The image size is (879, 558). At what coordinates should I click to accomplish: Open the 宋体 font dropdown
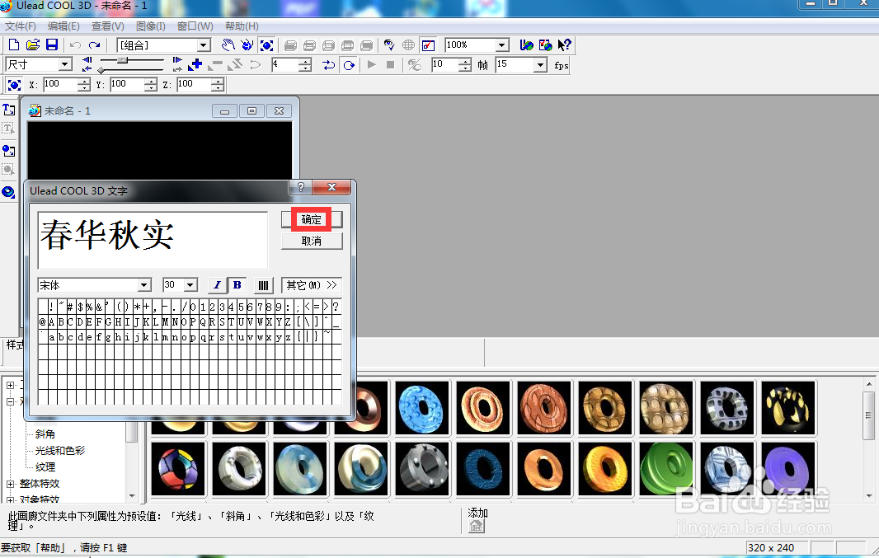(x=144, y=285)
